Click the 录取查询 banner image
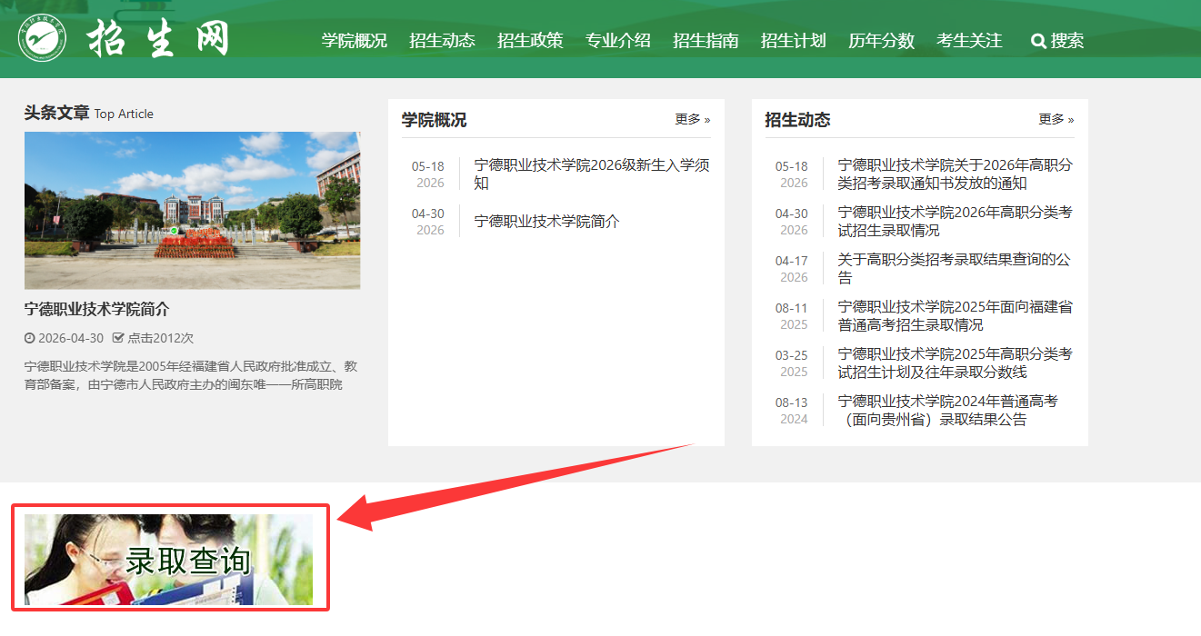Image resolution: width=1201 pixels, height=636 pixels. (x=169, y=560)
